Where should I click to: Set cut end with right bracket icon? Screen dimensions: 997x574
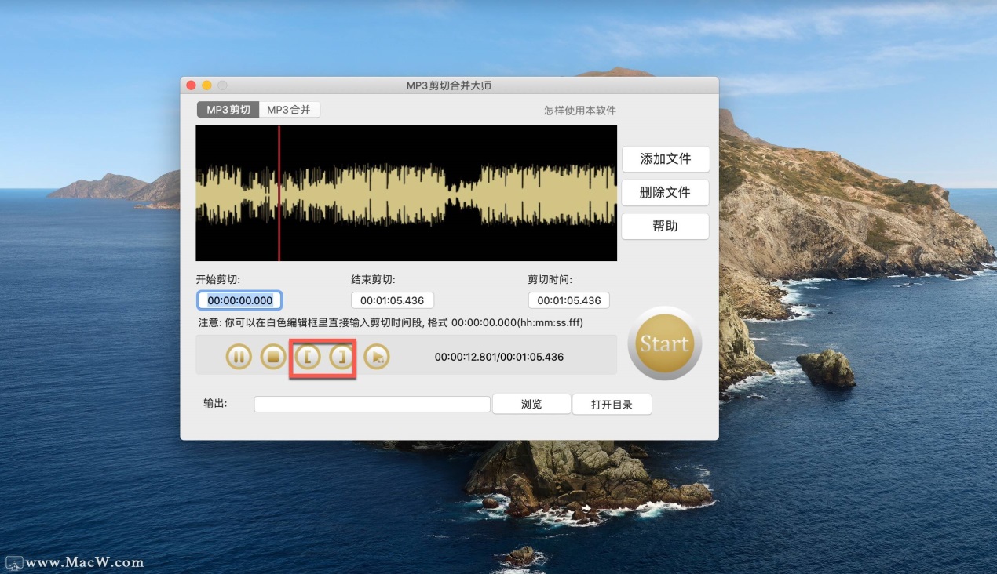pyautogui.click(x=341, y=357)
